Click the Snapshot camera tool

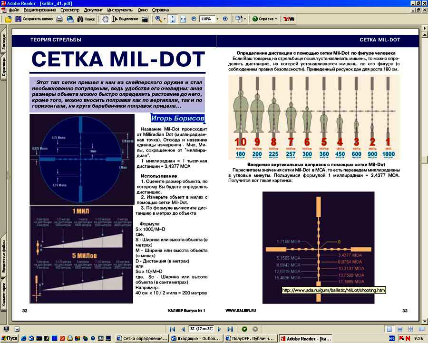coord(145,19)
